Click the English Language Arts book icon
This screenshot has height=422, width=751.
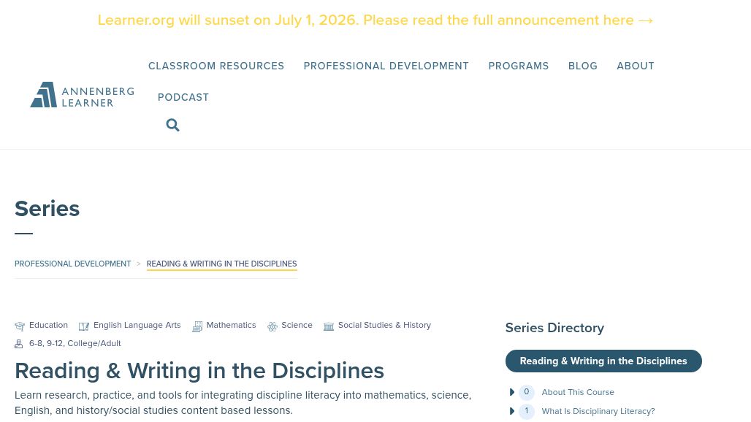coord(84,326)
